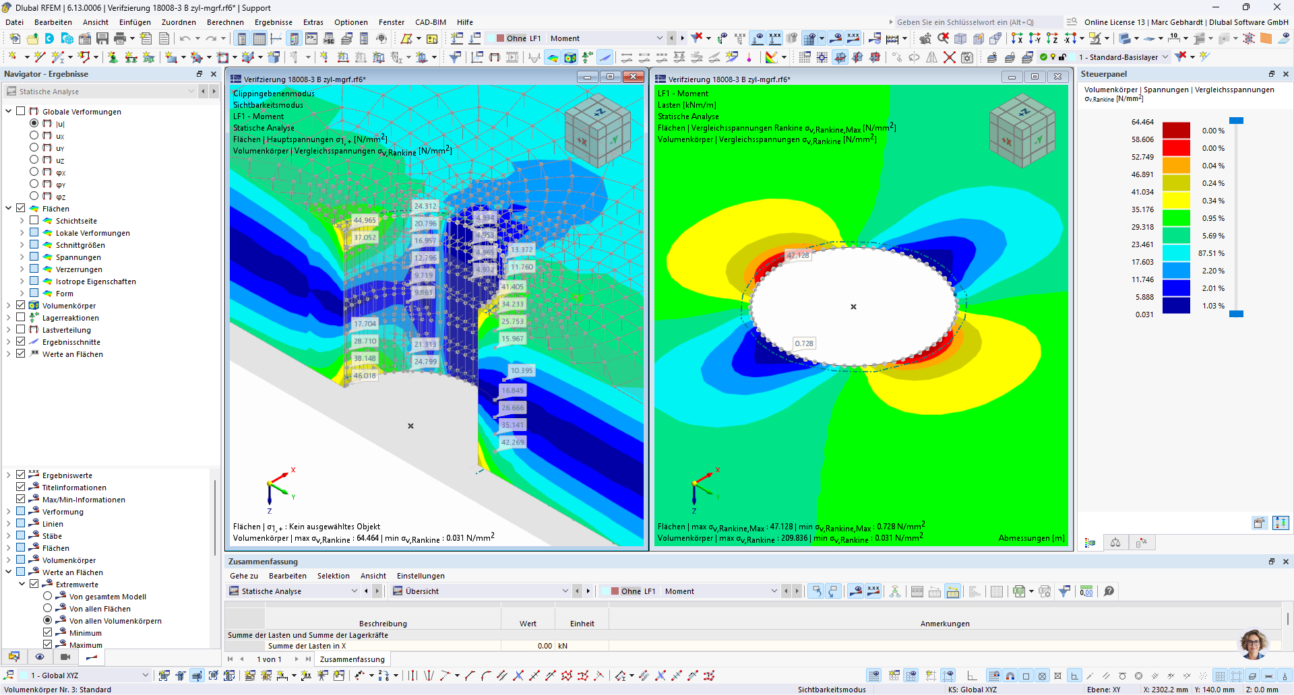The image size is (1294, 695).
Task: Click the filter funnel icon in second toolbar
Action: coord(455,57)
